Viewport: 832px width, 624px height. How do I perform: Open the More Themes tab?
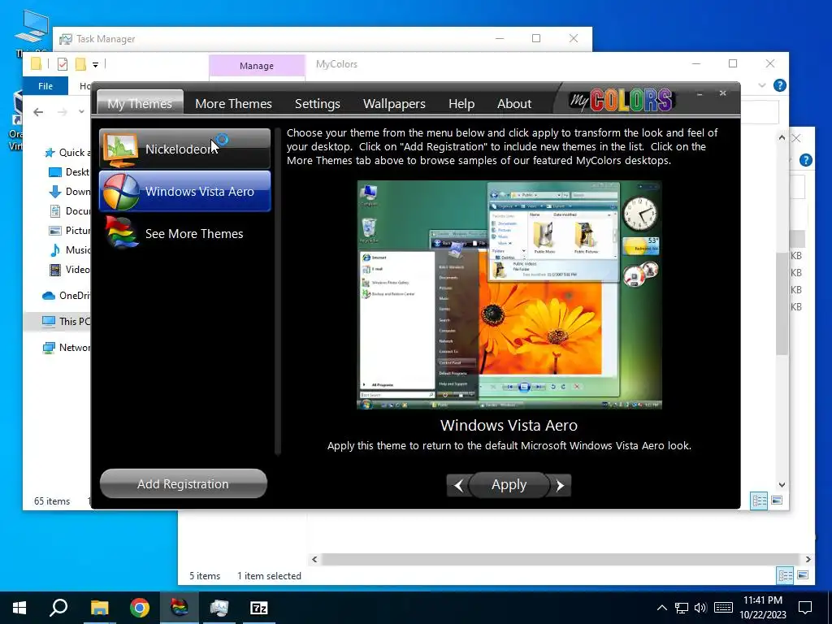(x=233, y=103)
